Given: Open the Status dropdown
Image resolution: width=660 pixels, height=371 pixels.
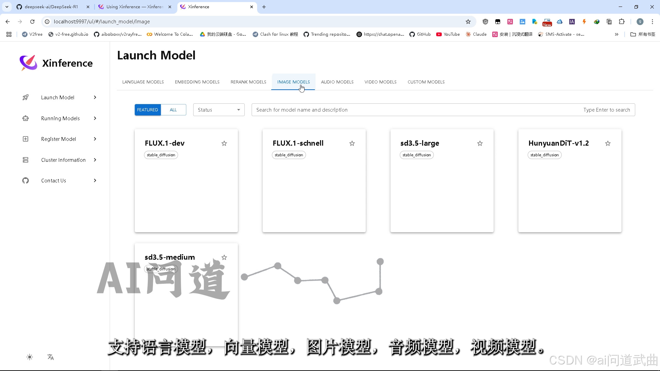Looking at the screenshot, I should tap(218, 110).
